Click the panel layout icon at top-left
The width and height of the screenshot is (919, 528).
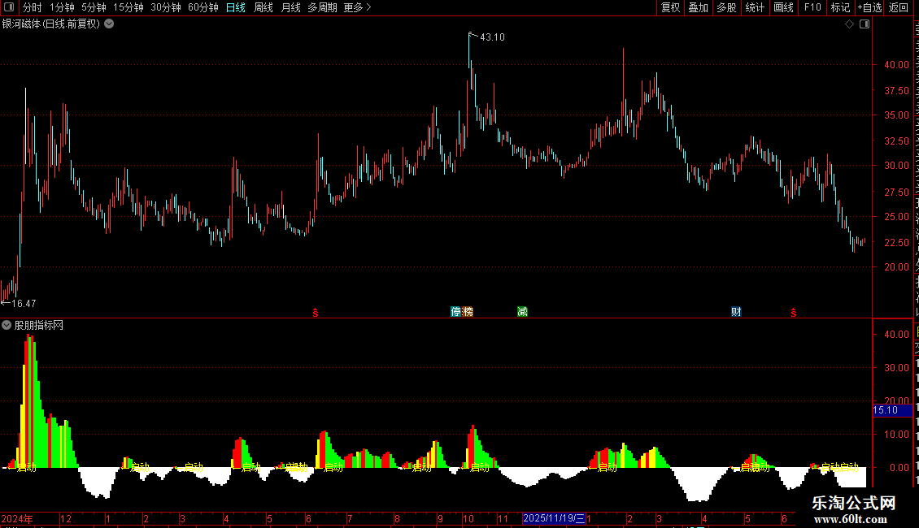[x=9, y=7]
